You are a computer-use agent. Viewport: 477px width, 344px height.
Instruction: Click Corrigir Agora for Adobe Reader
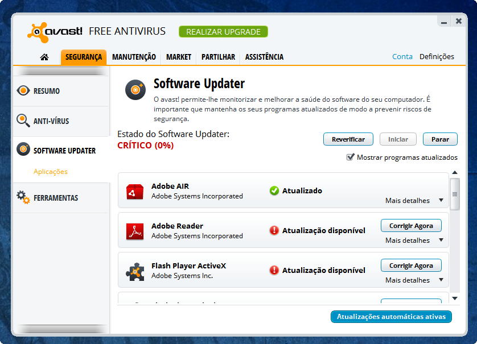pos(411,226)
